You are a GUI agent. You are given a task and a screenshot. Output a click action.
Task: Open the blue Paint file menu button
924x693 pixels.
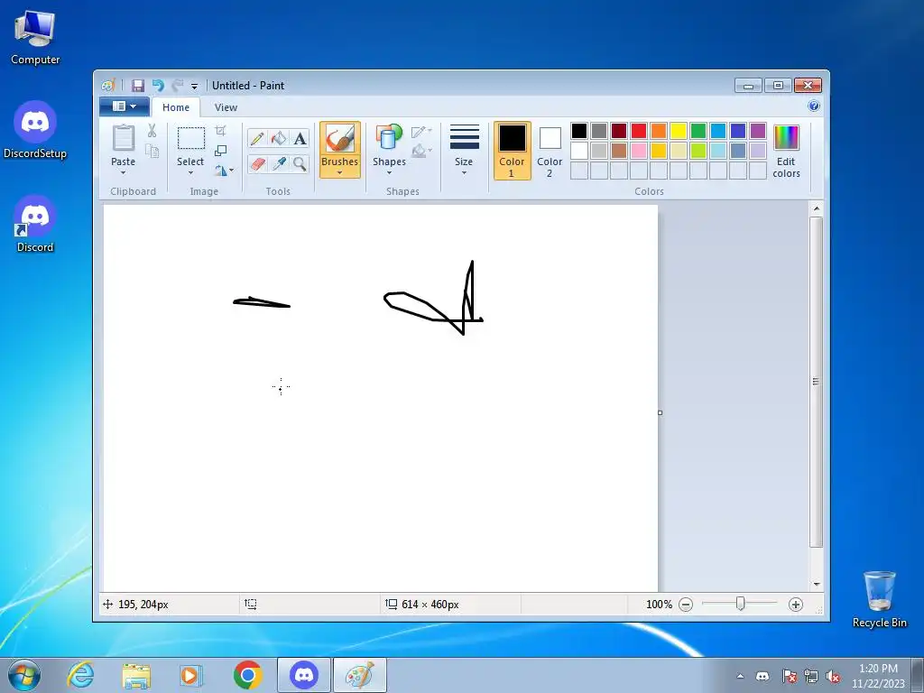point(123,106)
